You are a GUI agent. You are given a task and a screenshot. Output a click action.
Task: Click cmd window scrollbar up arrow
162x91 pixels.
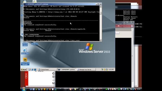click(100, 7)
